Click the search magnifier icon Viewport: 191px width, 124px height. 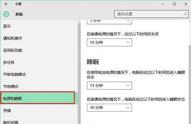(185, 14)
